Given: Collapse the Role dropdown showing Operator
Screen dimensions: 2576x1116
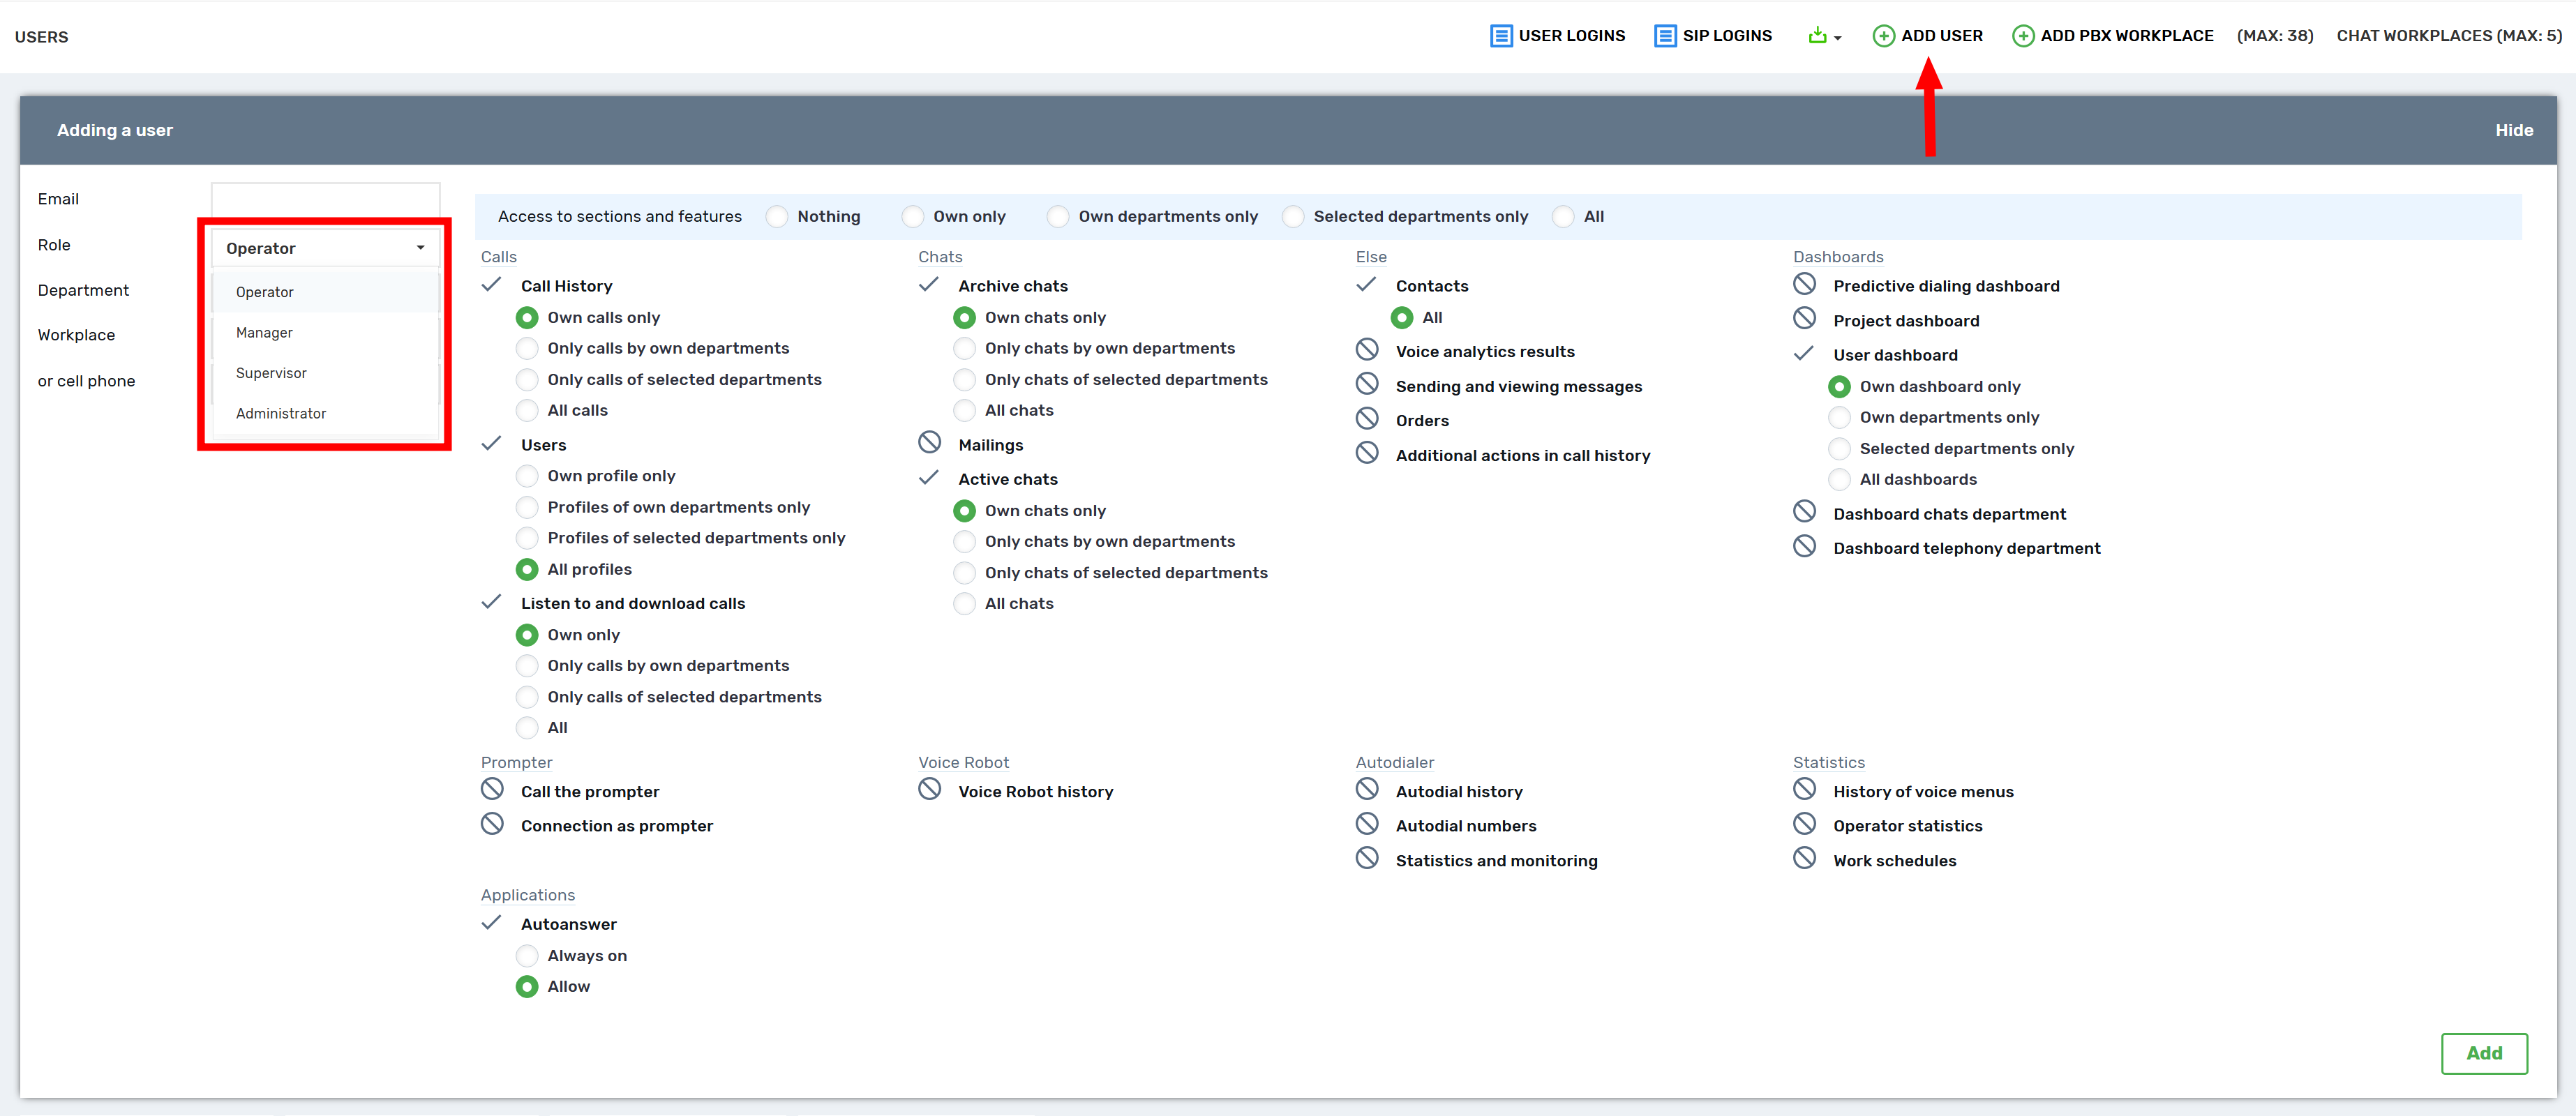Looking at the screenshot, I should [325, 248].
